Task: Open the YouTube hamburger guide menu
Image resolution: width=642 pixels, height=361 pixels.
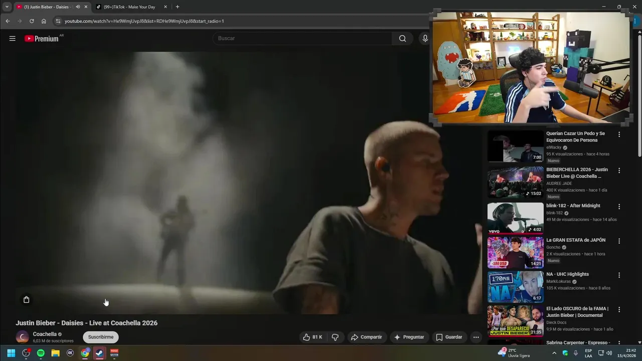Action: [13, 39]
